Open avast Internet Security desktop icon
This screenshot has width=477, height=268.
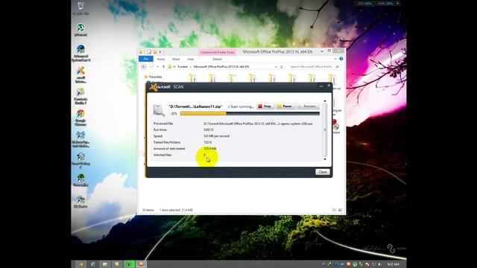point(80,74)
